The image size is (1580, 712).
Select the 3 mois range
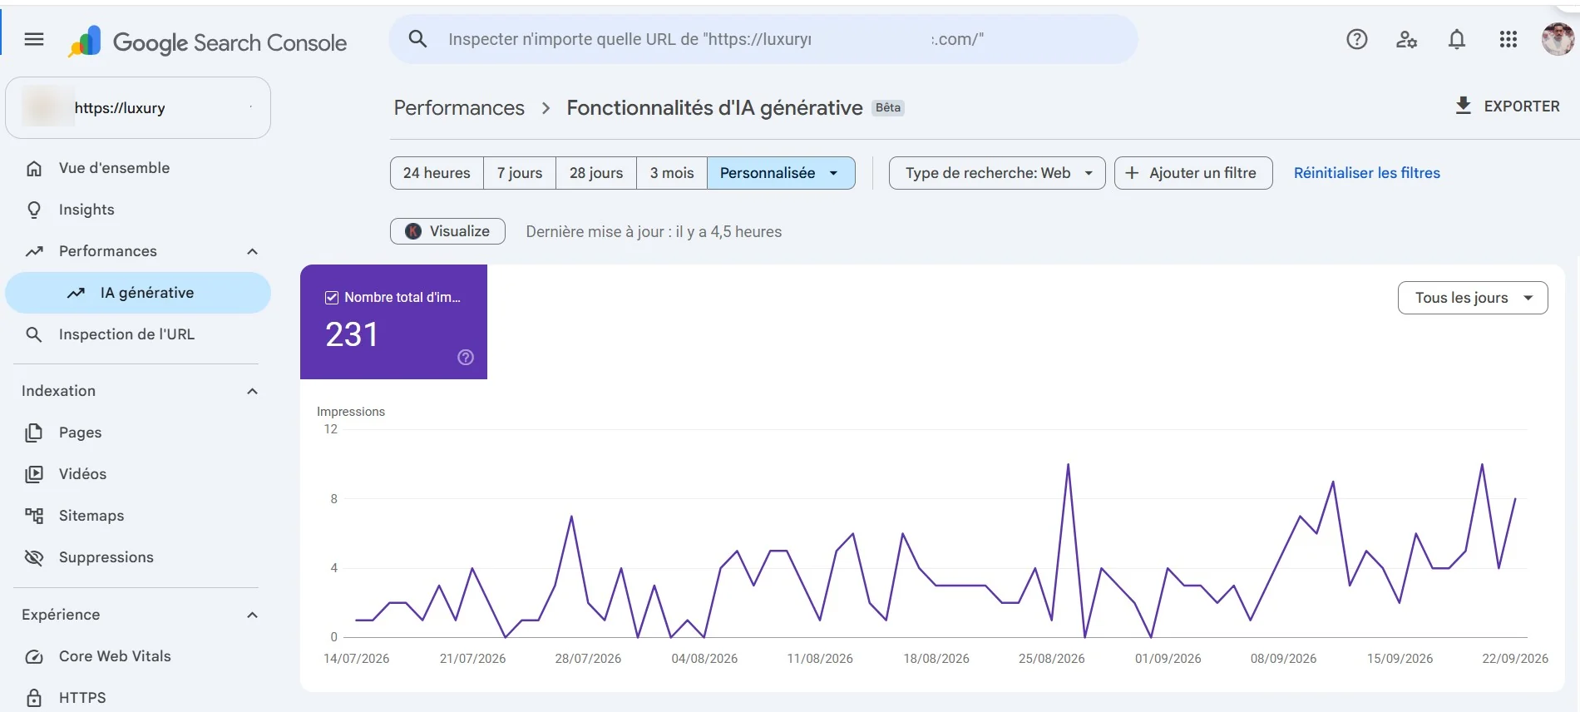(672, 173)
